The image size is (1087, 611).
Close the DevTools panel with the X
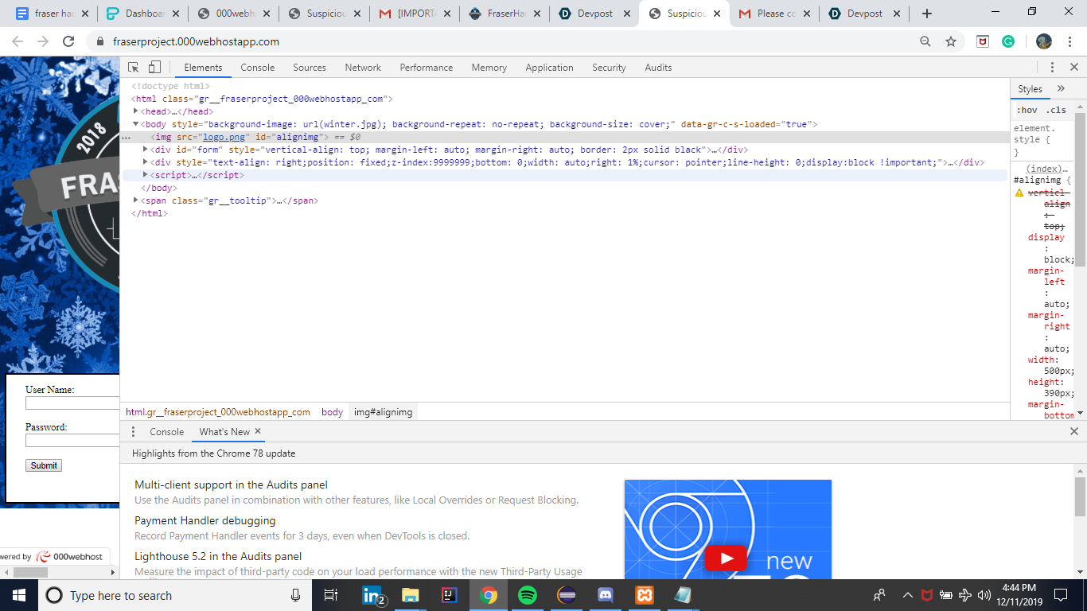point(1074,68)
